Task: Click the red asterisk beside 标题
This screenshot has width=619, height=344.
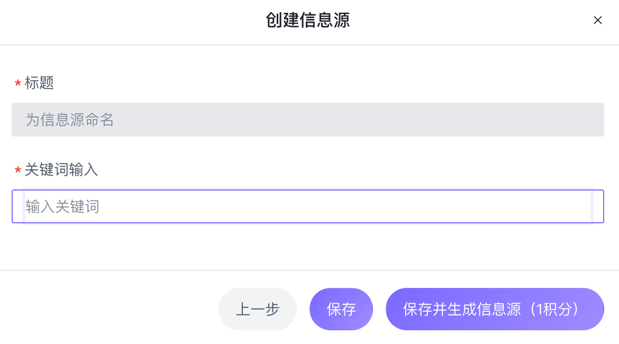Action: coord(18,84)
